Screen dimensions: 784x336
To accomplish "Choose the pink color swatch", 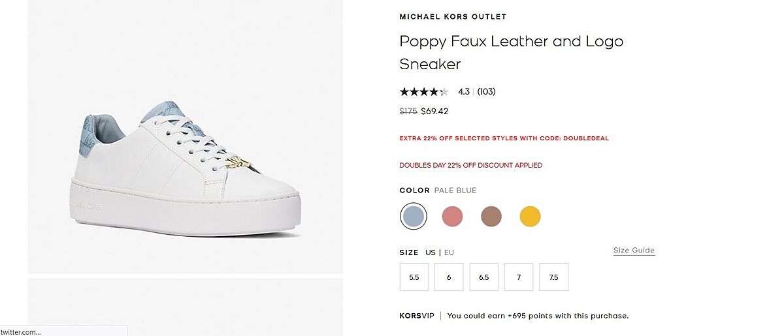I will click(x=452, y=216).
